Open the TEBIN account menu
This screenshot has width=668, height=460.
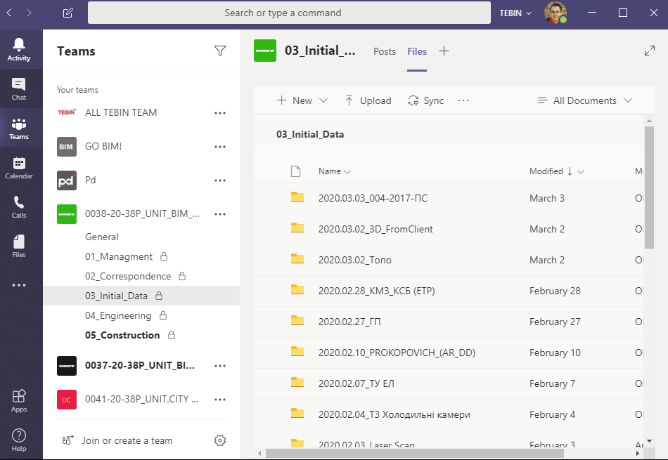pyautogui.click(x=510, y=12)
